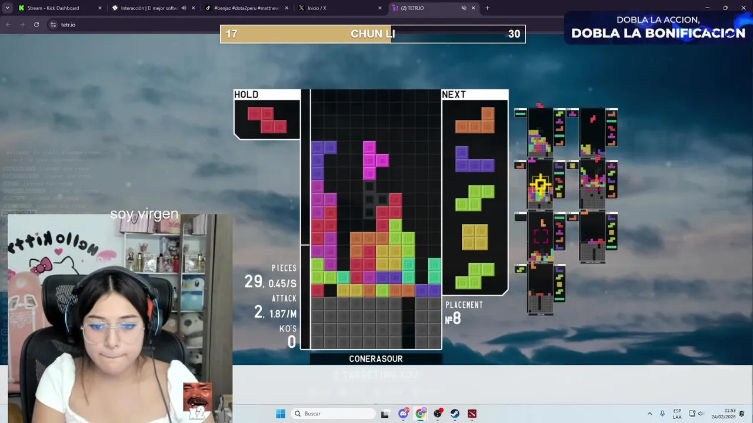Switch to Chrome in the taskbar
Image resolution: width=753 pixels, height=423 pixels.
[x=420, y=414]
